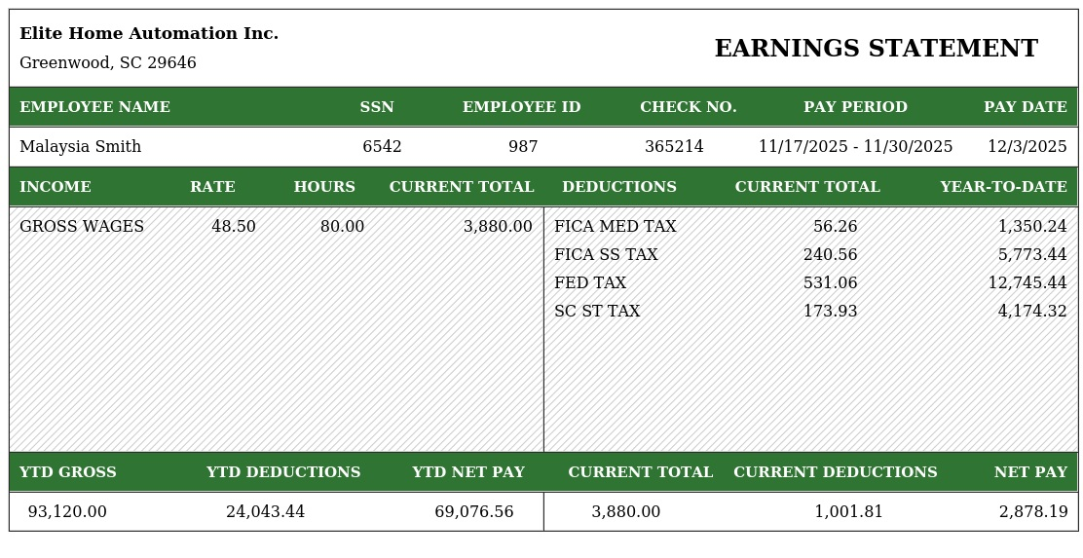
Task: Select SC ST TAX year-to-date 4,174.32
Action: point(1032,312)
